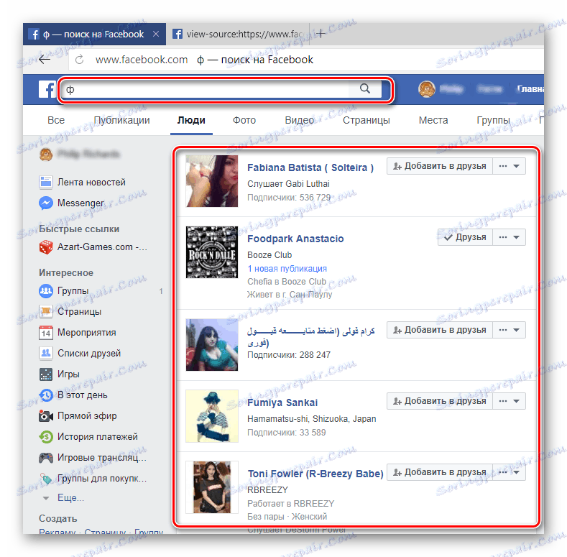Click the Azart-Games.com dice icon

46,247
